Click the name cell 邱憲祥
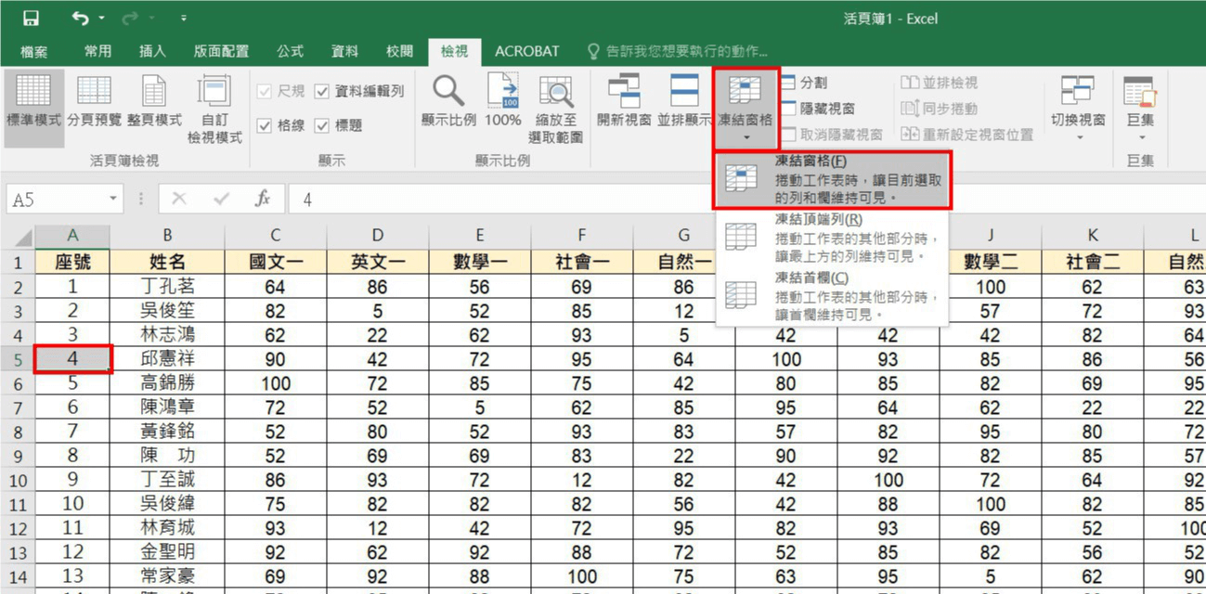This screenshot has width=1206, height=594. pos(166,358)
